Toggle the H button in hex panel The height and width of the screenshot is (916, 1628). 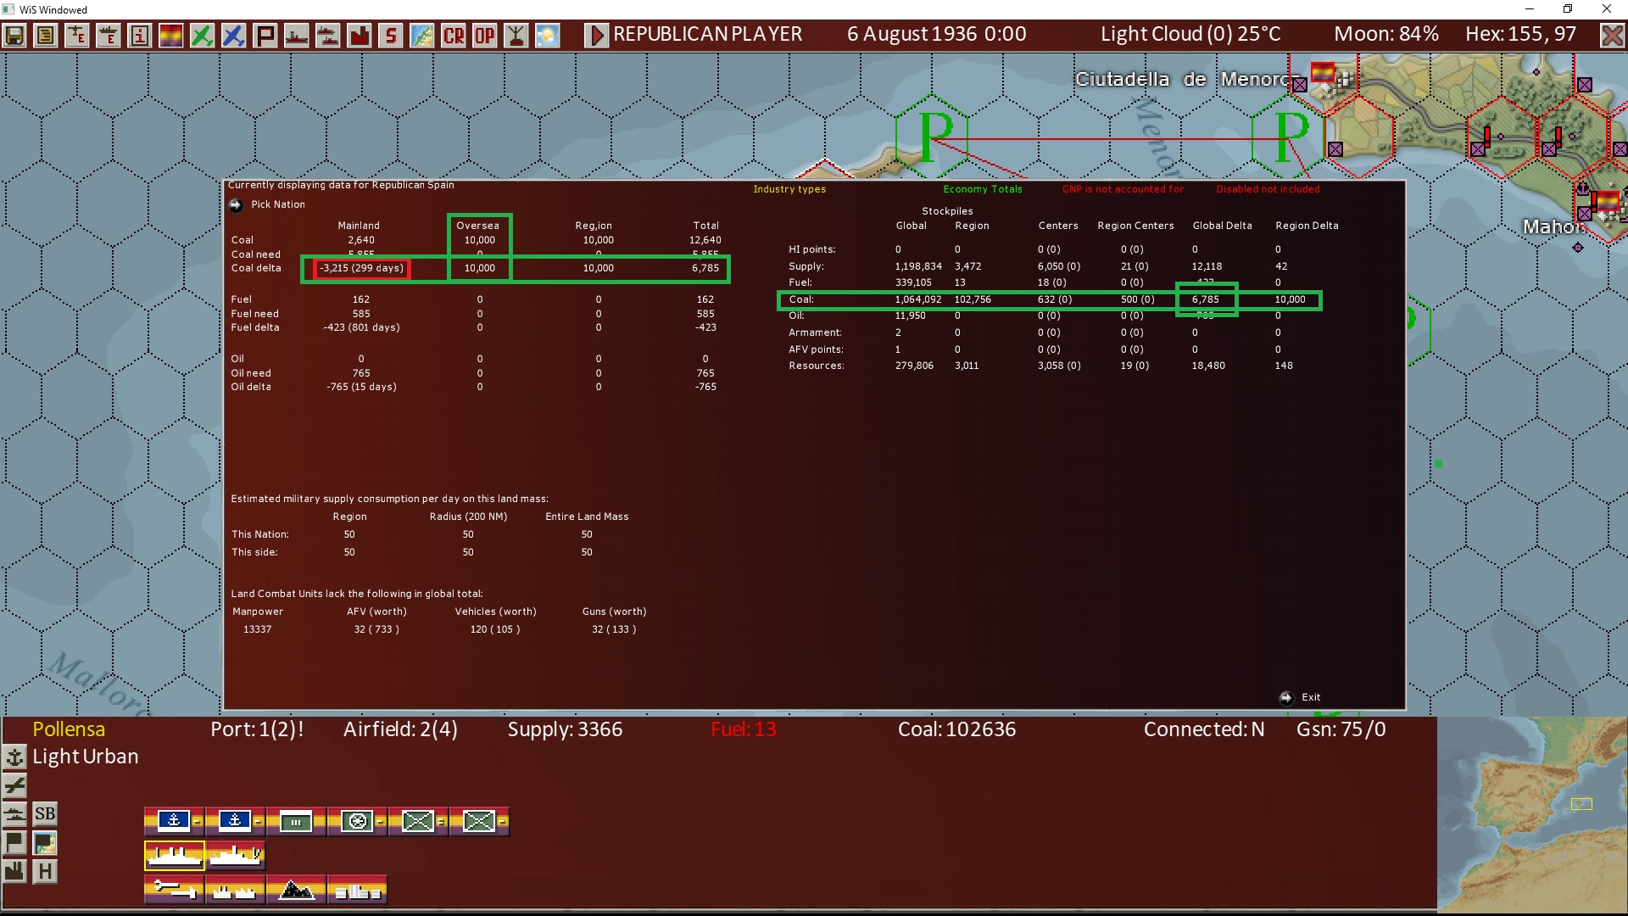tap(45, 871)
